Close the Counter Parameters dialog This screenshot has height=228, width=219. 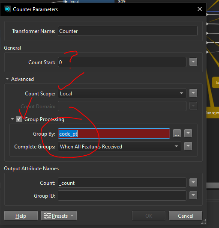(x=199, y=9)
